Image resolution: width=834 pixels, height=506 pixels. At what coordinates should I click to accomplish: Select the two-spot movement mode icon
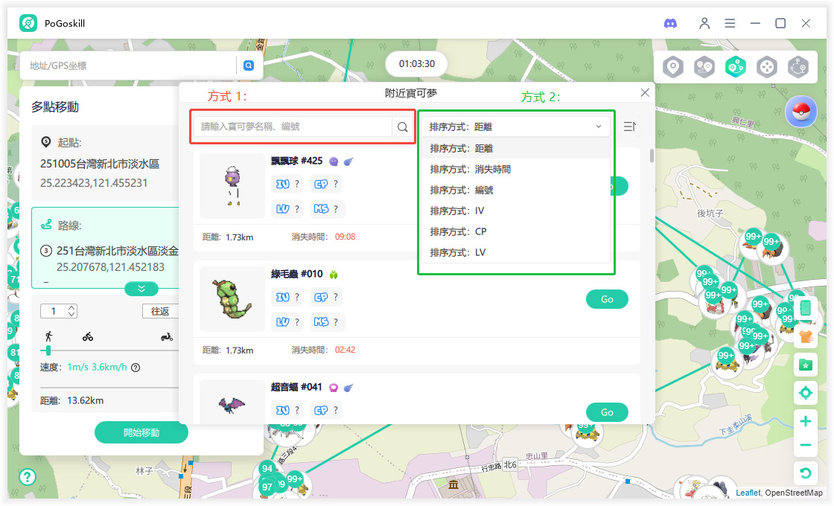(x=704, y=67)
